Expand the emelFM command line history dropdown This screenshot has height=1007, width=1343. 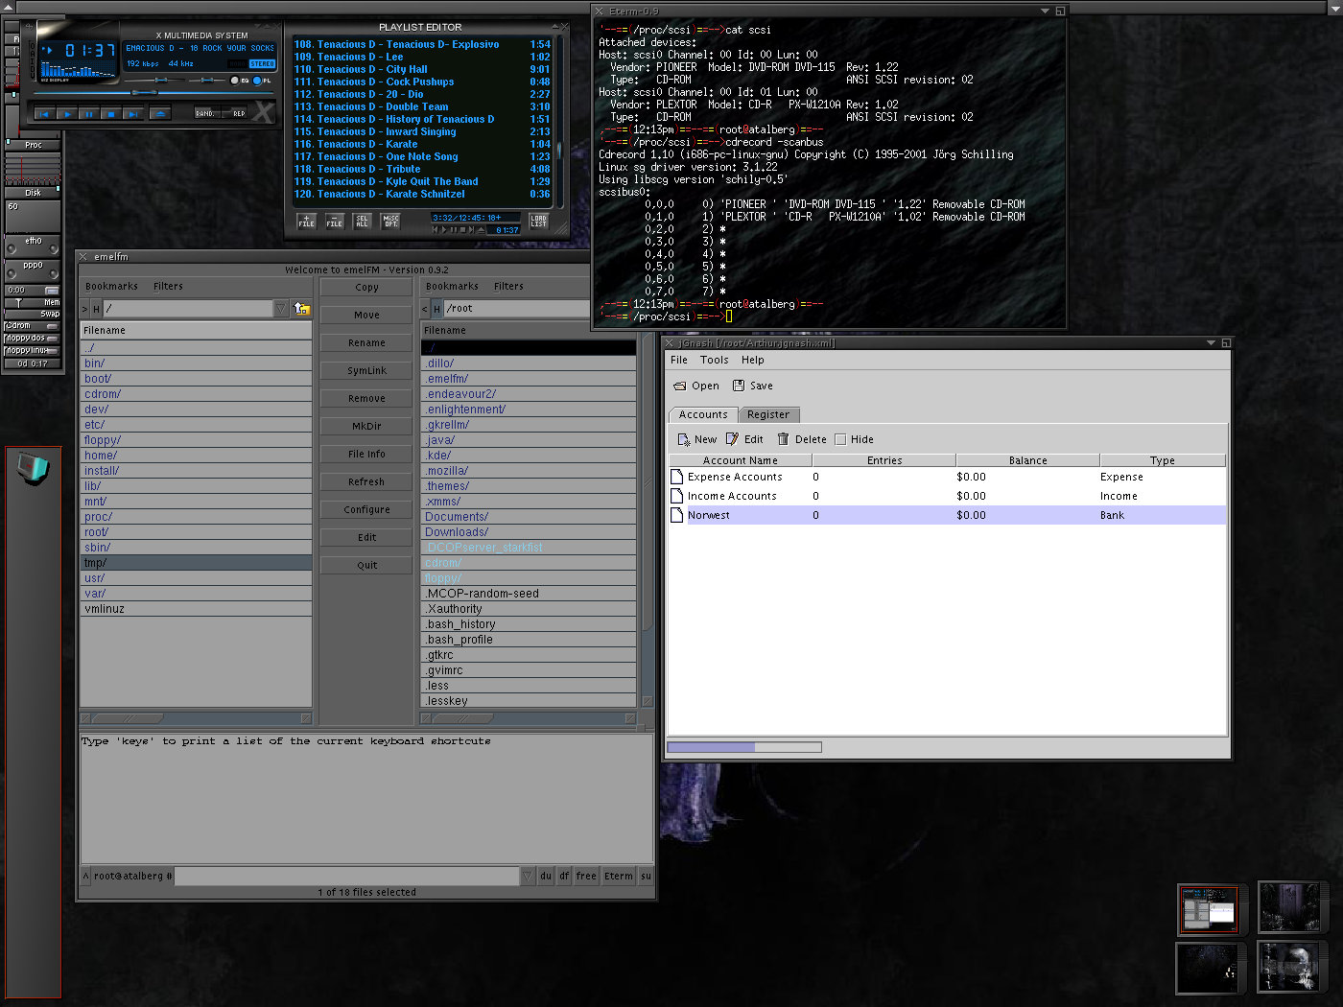coord(528,876)
